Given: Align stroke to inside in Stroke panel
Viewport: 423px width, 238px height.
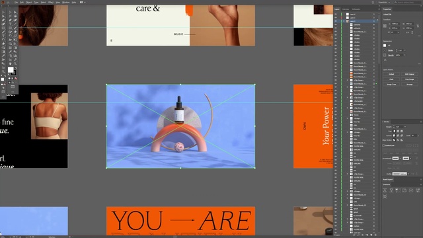Looking at the screenshot, I should (x=398, y=140).
